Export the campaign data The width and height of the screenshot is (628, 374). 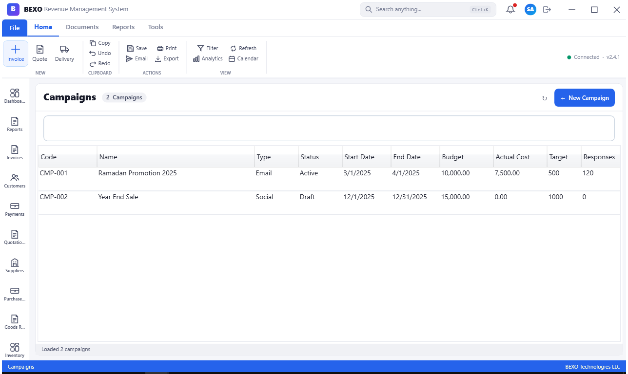(167, 58)
